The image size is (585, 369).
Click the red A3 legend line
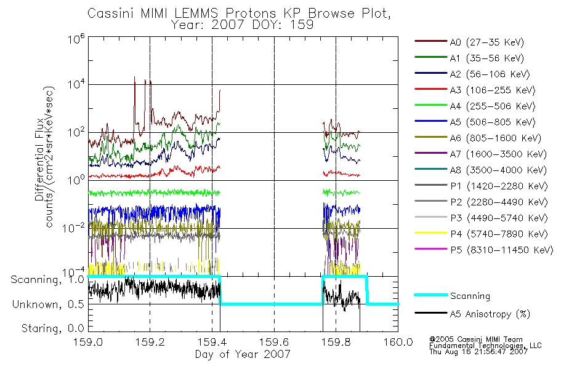431,89
